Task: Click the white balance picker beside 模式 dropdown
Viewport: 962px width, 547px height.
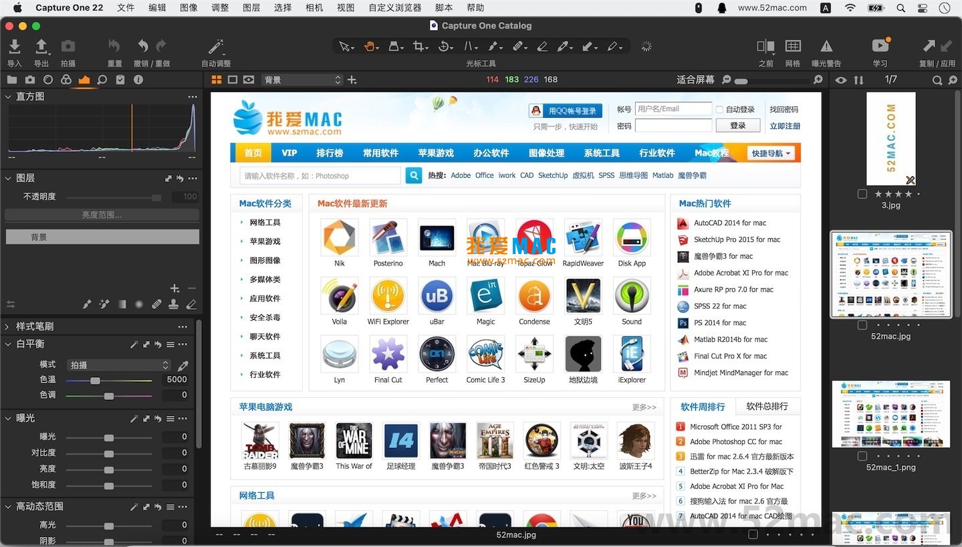Action: (x=183, y=365)
